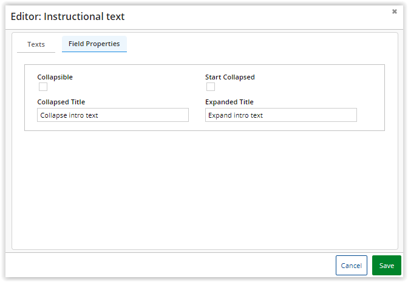Close the Instructional text editor dialog
Image resolution: width=408 pixels, height=282 pixels.
[394, 12]
